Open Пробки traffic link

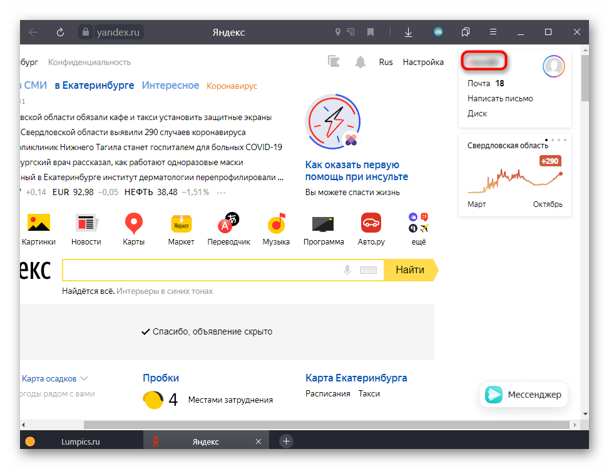161,378
